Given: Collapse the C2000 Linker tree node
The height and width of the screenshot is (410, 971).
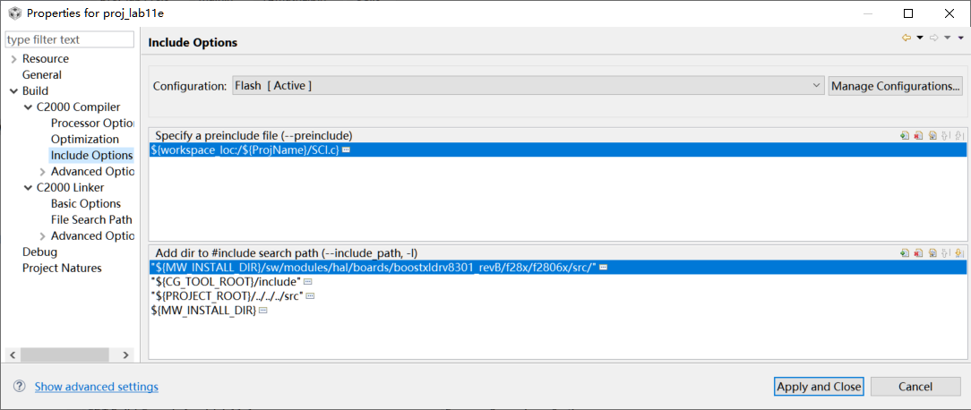Looking at the screenshot, I should coord(28,188).
